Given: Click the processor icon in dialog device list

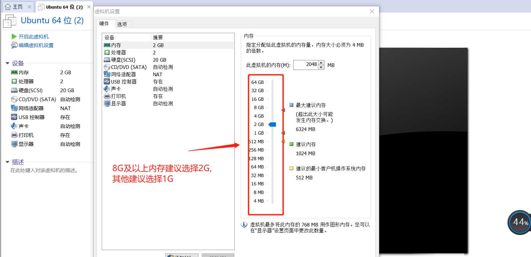Looking at the screenshot, I should 107,52.
